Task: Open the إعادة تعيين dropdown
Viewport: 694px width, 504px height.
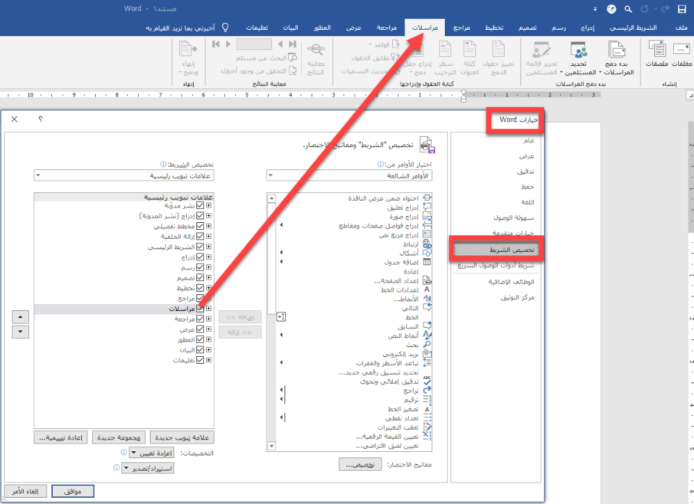Action: coord(151,453)
